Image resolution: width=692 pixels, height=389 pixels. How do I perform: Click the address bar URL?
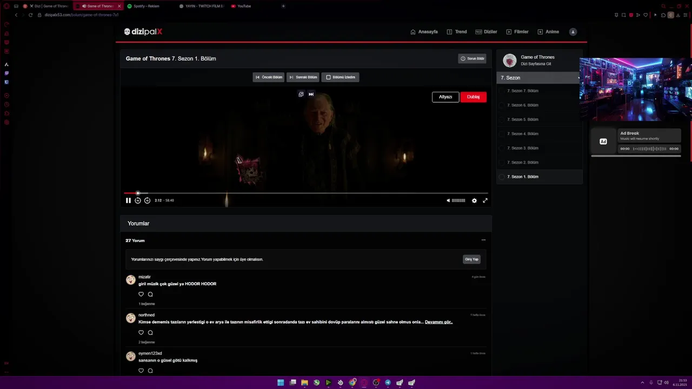[82, 15]
